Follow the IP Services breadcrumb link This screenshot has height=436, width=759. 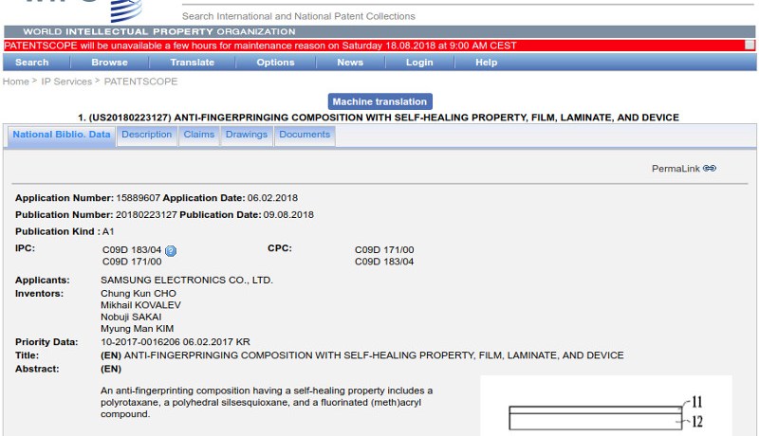click(x=66, y=82)
